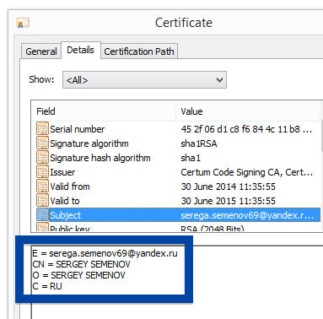The width and height of the screenshot is (323, 319).
Task: Select the Subject field icon
Action: pyautogui.click(x=42, y=215)
